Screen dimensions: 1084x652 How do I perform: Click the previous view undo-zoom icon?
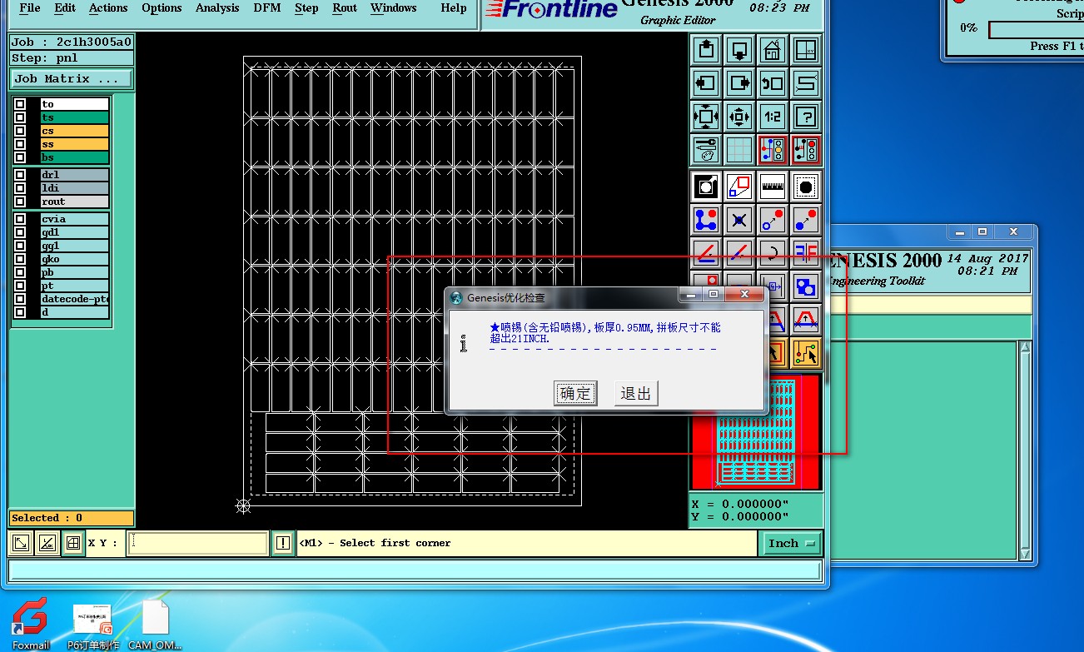click(x=773, y=83)
